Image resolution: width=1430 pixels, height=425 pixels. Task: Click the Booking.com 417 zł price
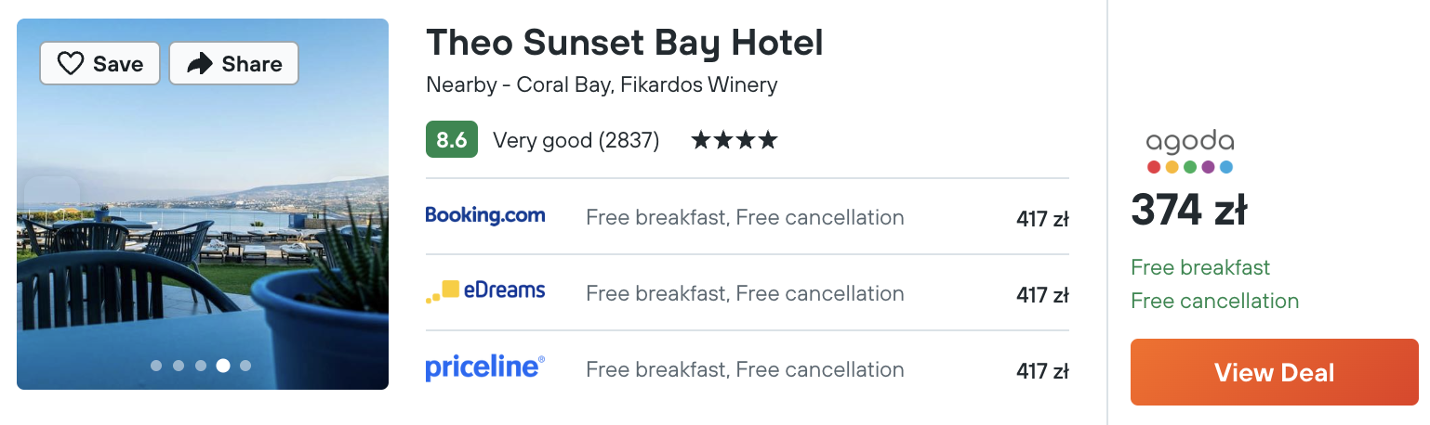pyautogui.click(x=1042, y=219)
